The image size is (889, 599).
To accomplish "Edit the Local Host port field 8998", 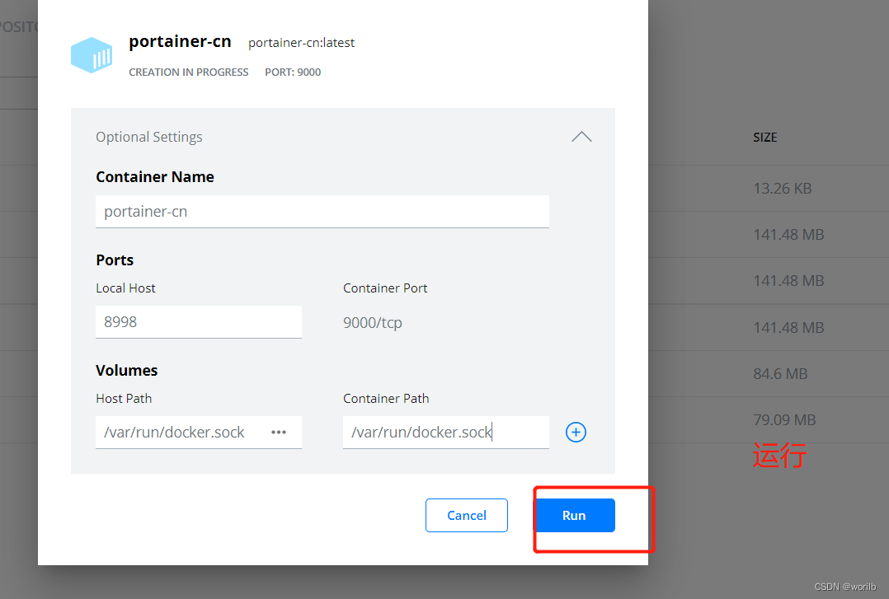I will click(x=199, y=322).
